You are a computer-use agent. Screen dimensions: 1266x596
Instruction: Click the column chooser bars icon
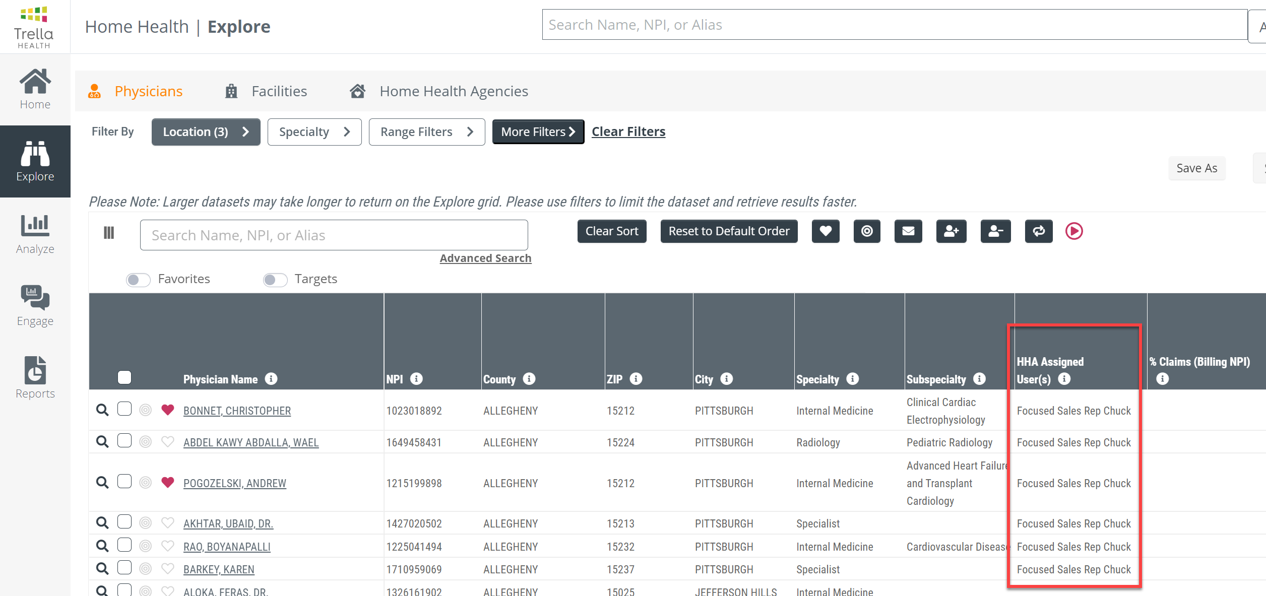(x=109, y=233)
